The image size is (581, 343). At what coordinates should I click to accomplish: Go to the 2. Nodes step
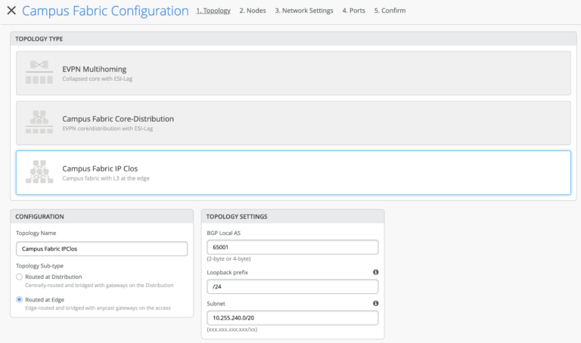(253, 11)
